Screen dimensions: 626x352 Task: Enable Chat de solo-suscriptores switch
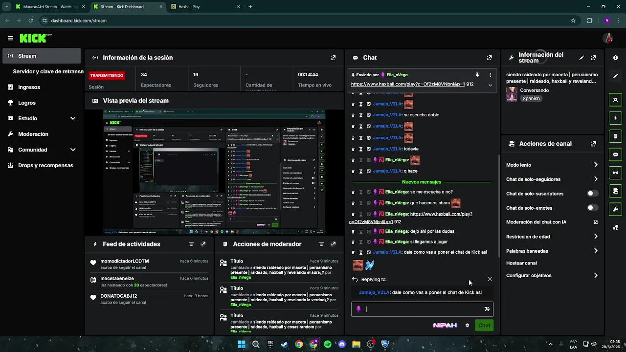pos(592,194)
